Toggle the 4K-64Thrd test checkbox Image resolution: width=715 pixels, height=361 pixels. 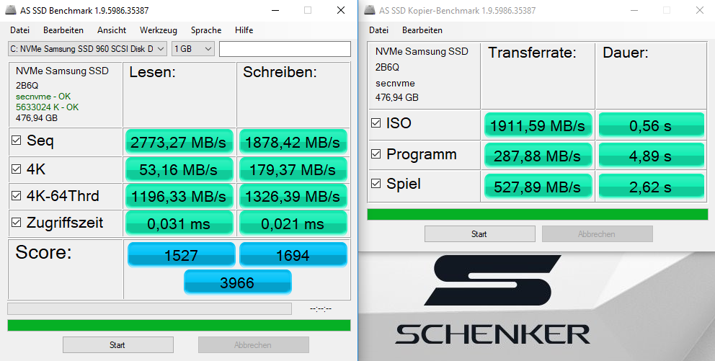[x=17, y=195]
